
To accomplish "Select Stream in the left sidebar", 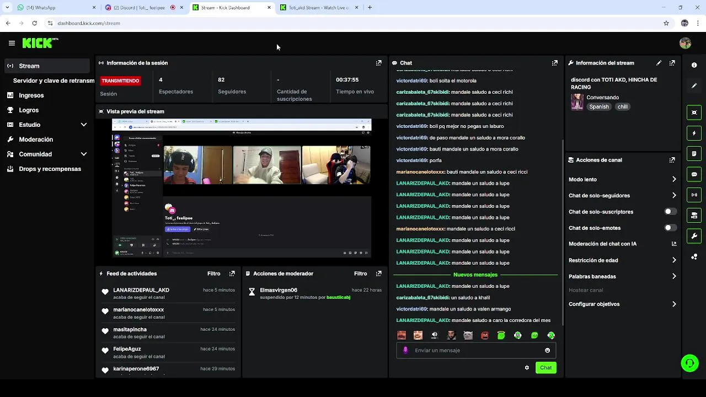I will click(47, 66).
